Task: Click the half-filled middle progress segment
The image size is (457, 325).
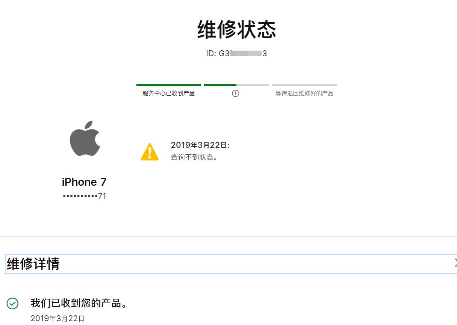Action: pyautogui.click(x=236, y=85)
